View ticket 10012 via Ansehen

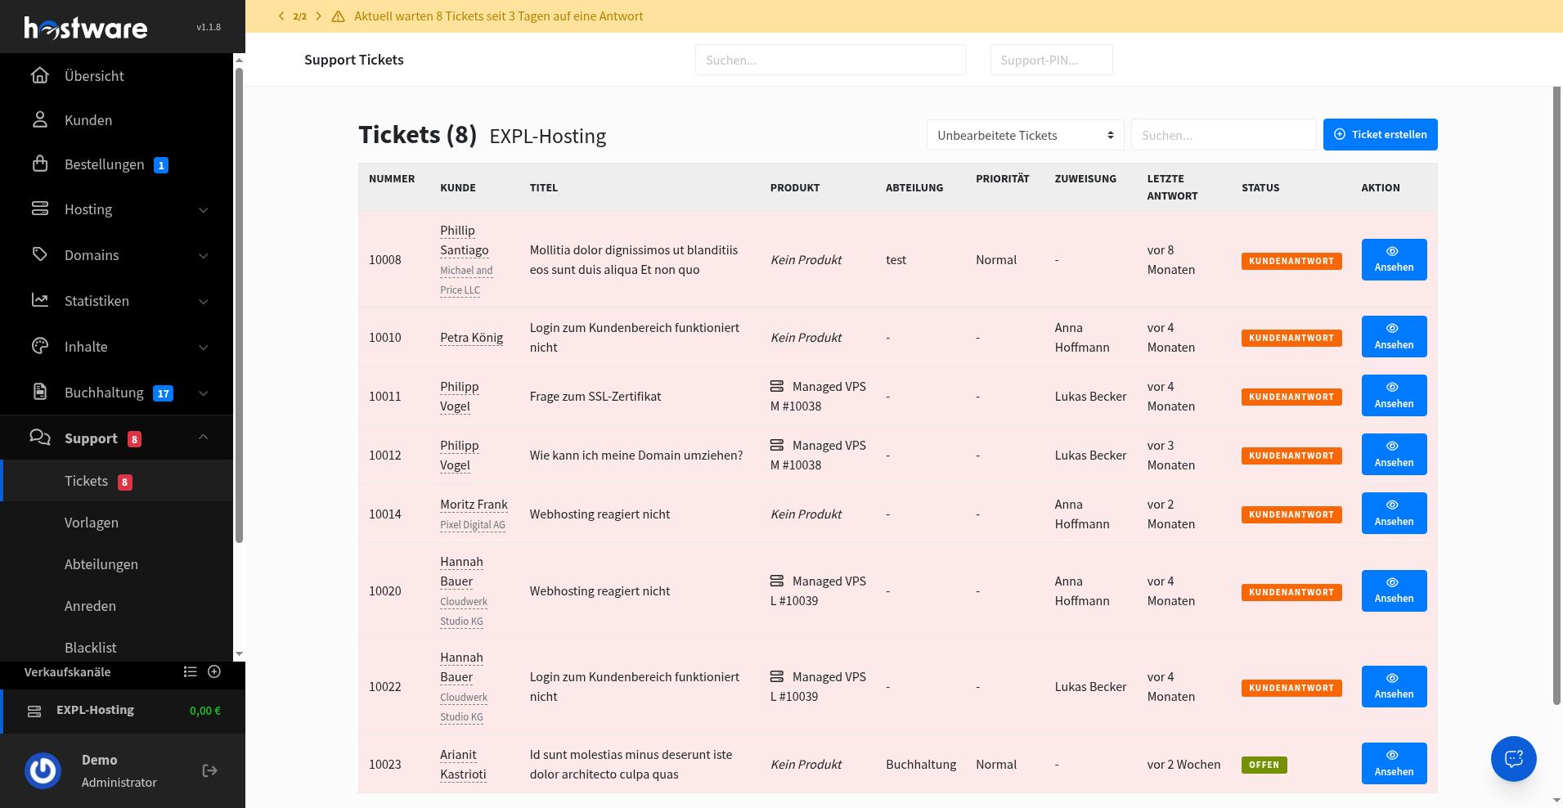tap(1394, 454)
